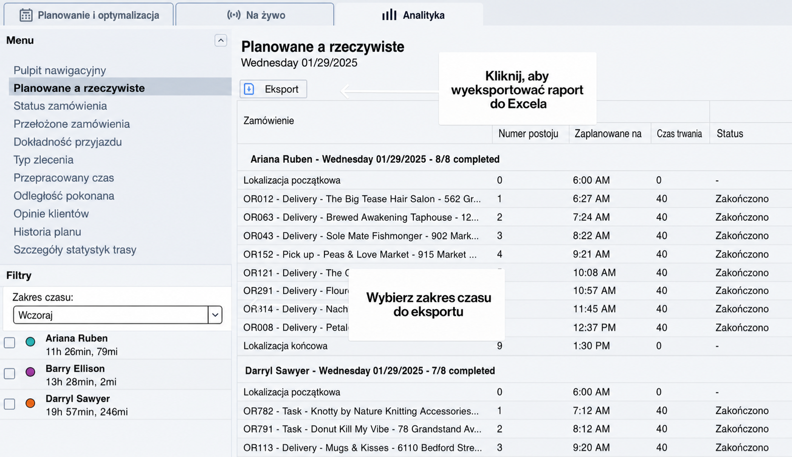This screenshot has width=792, height=457.
Task: Click the download icon on Eksport button
Action: click(249, 89)
